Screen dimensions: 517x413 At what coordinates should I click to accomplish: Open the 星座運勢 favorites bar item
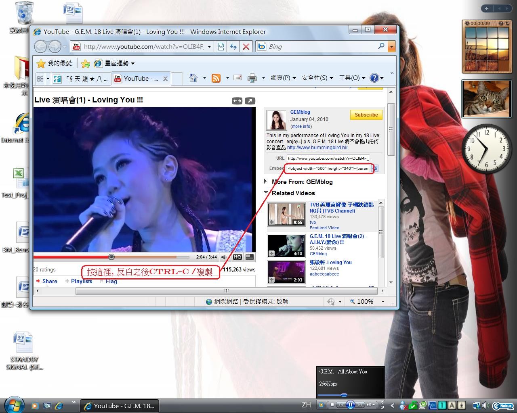(114, 63)
